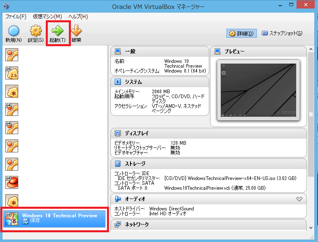
Task: Click the ディスプレイ section screen icon
Action: click(117, 133)
